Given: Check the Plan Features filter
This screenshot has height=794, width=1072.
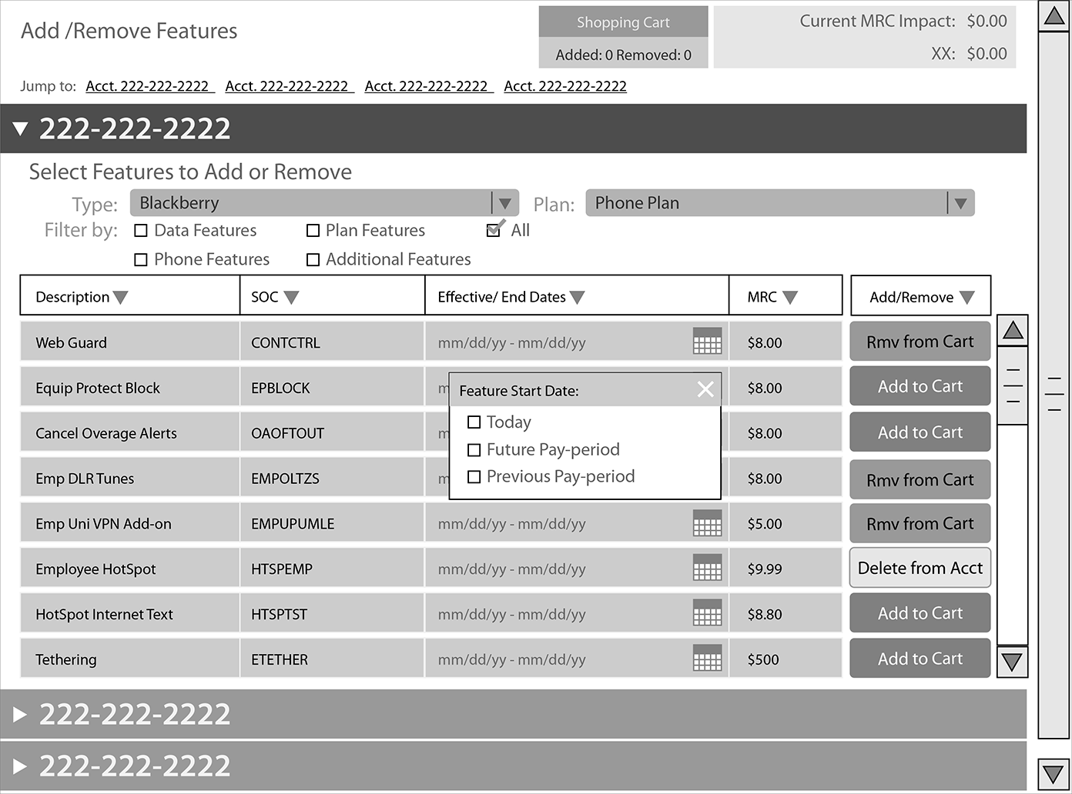Looking at the screenshot, I should 313,230.
